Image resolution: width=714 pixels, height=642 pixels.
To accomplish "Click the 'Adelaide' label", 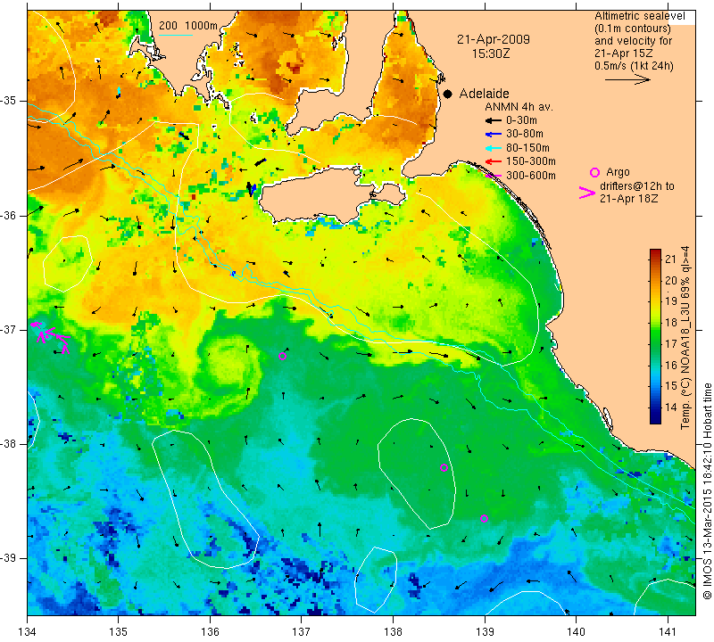I will (x=484, y=94).
